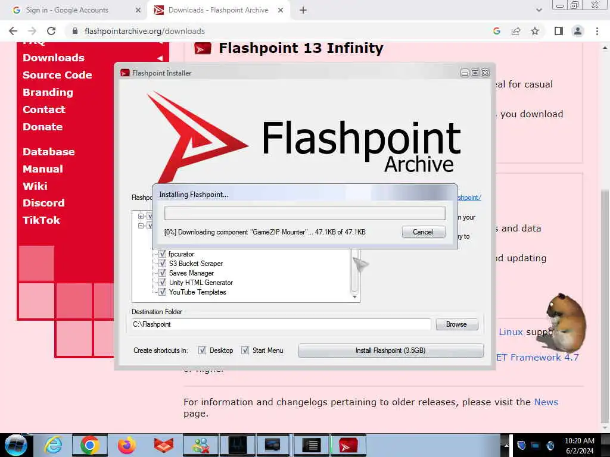
Task: Expand the collapsed component tree node
Action: (141, 216)
